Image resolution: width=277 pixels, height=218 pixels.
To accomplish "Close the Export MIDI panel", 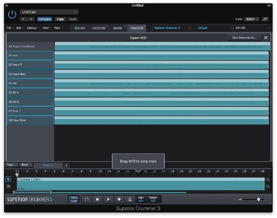I will click(x=265, y=38).
